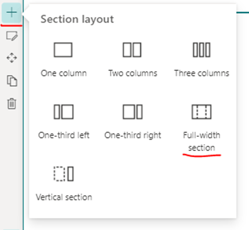Click the "Three columns" label
The width and height of the screenshot is (249, 230).
pyautogui.click(x=202, y=73)
